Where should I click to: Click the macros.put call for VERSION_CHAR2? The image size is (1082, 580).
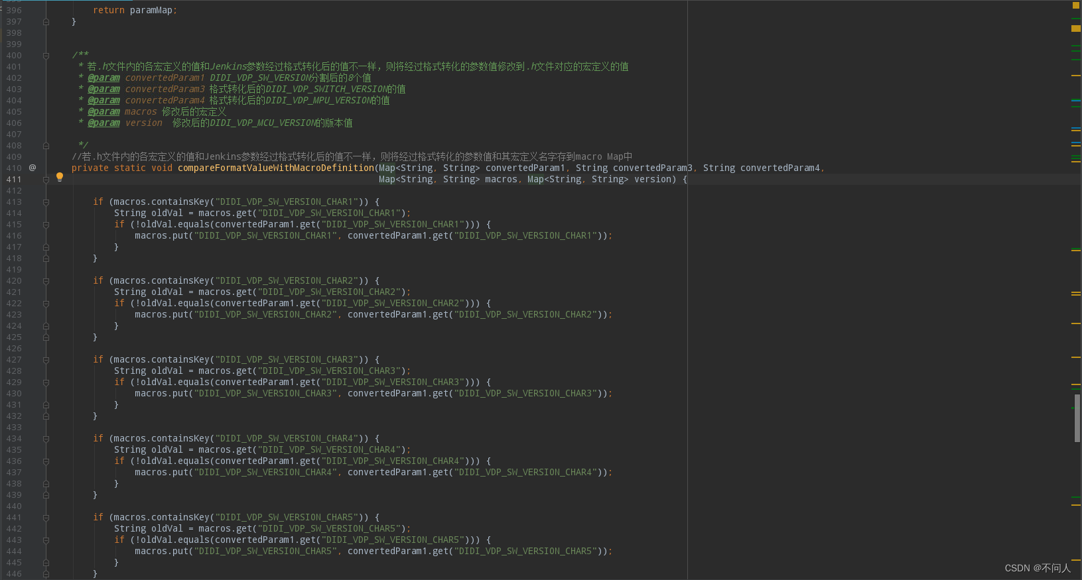click(x=373, y=314)
